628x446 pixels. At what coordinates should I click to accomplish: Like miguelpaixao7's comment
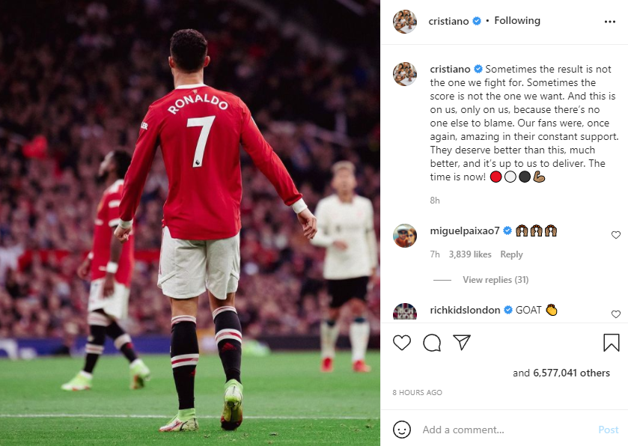pyautogui.click(x=615, y=235)
